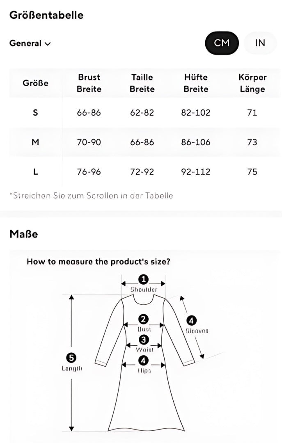Screen dimensions: 291x443
Task: Switch size units to IN
Action: (x=260, y=43)
